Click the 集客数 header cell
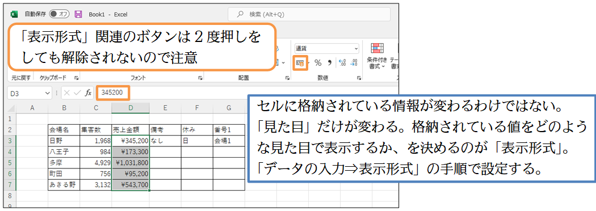 point(96,129)
